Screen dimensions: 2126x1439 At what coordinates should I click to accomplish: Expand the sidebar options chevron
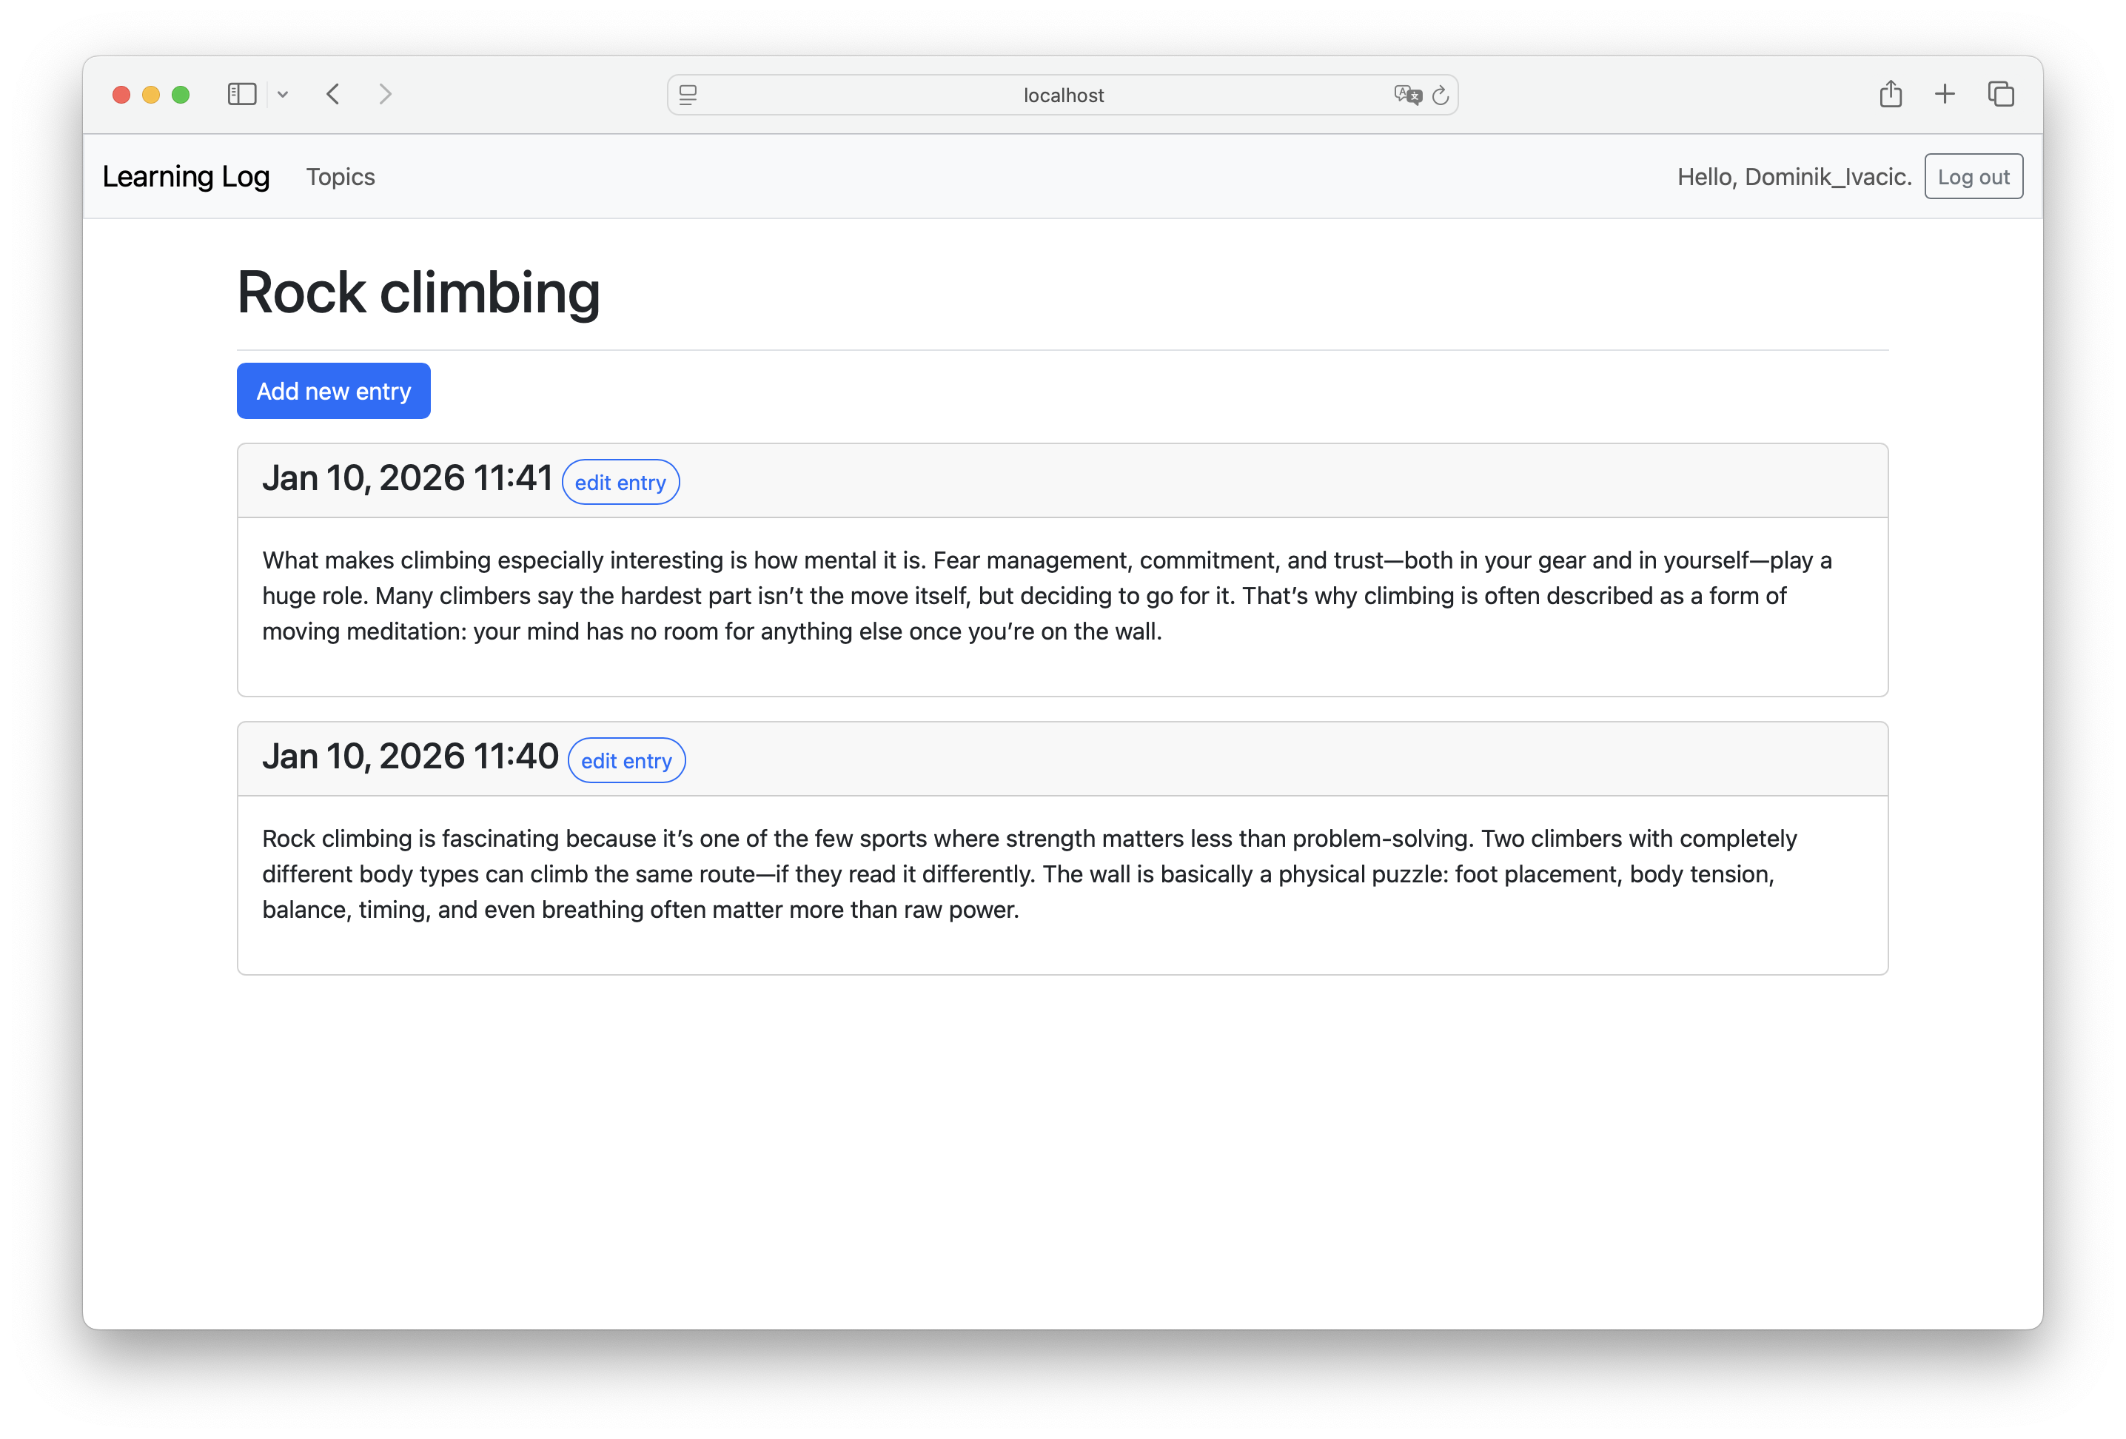(283, 93)
